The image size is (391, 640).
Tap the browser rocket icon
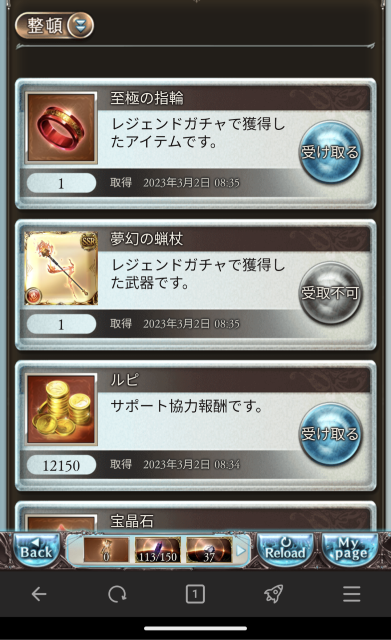[273, 594]
